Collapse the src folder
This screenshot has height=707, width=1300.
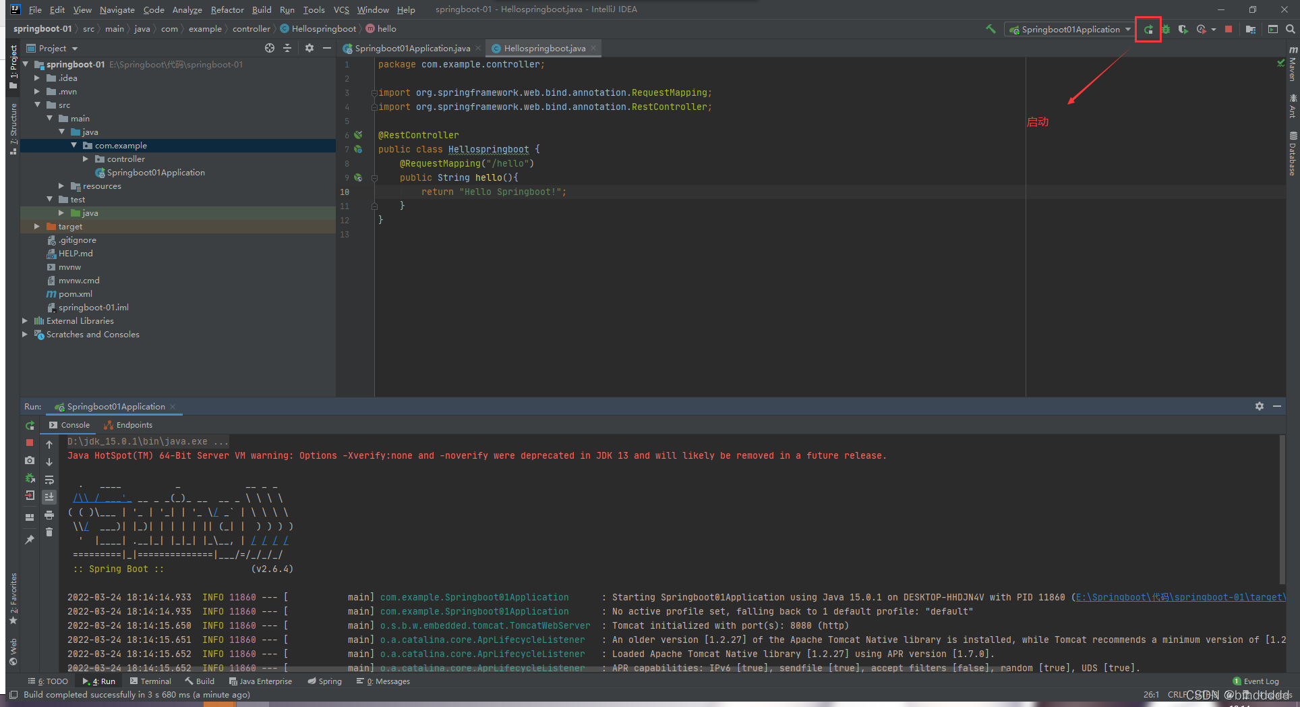(38, 105)
